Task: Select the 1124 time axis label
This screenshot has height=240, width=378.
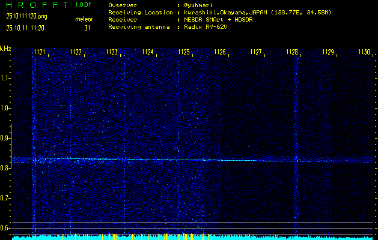Action: 148,52
